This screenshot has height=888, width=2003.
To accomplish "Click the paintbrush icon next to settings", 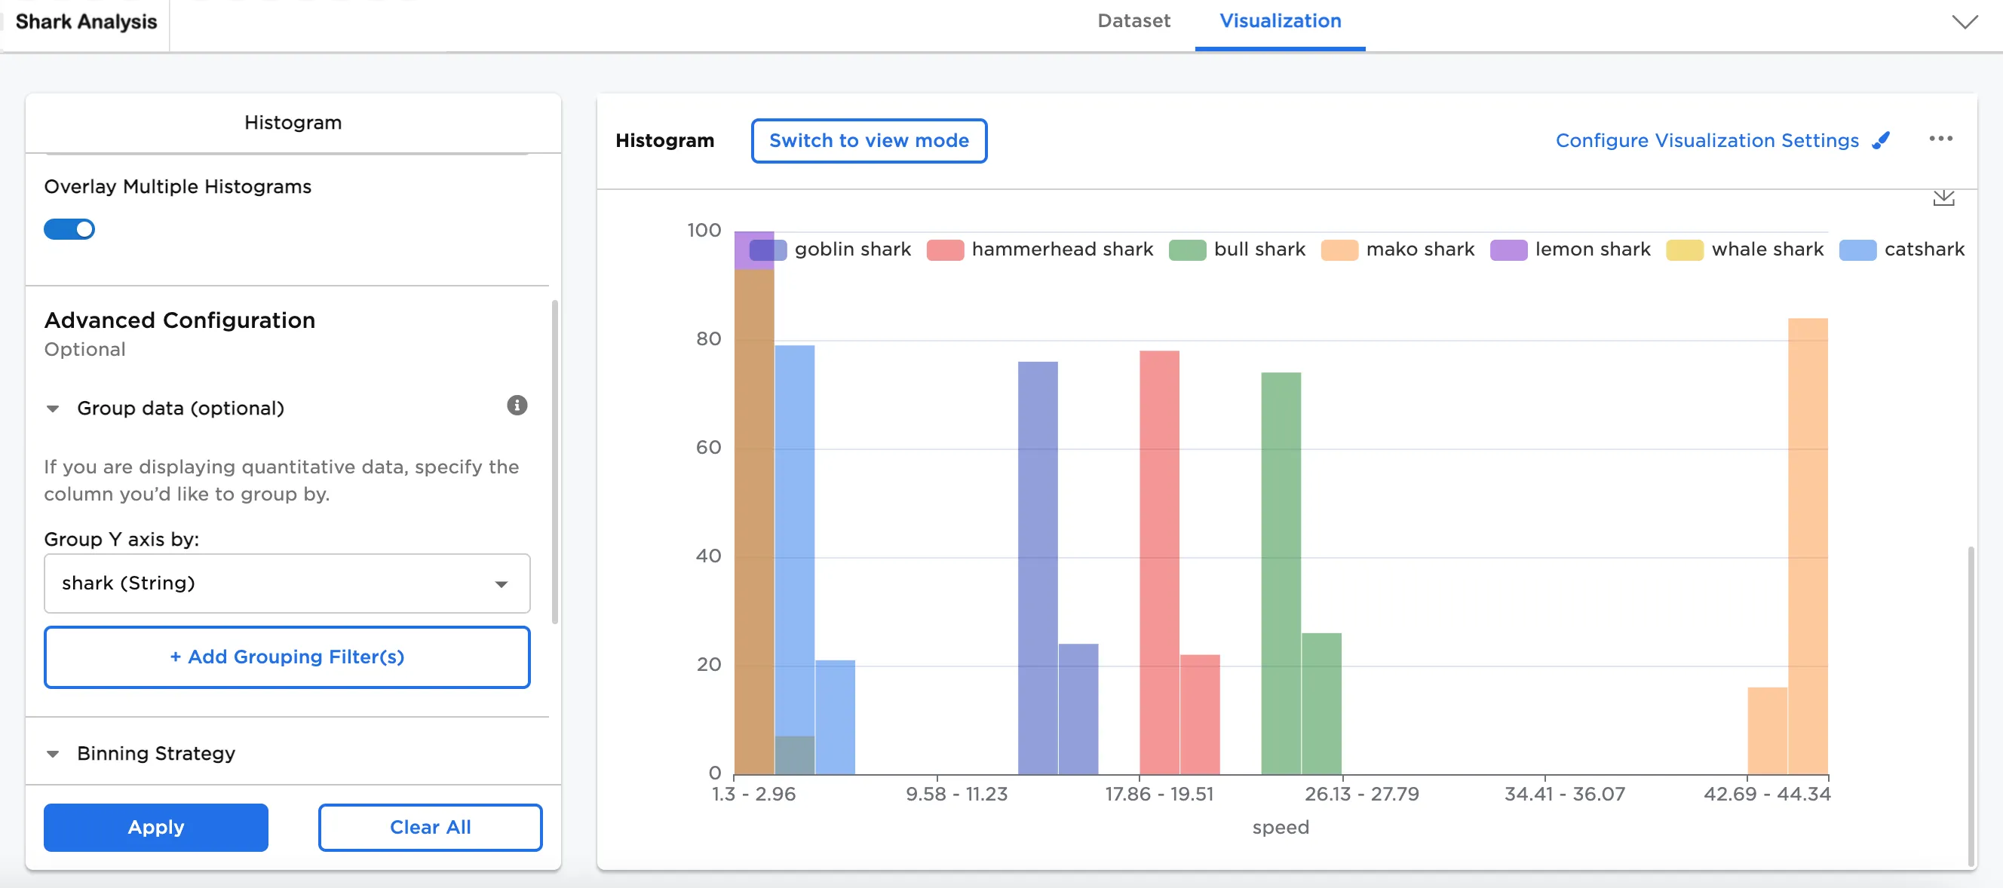I will tap(1881, 141).
